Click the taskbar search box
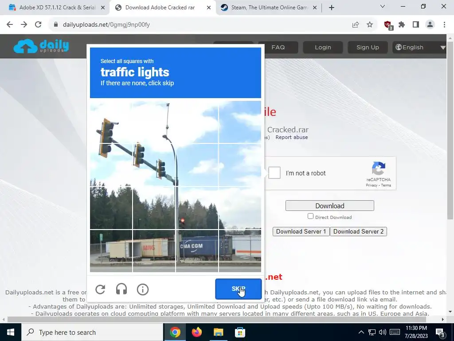454x341 pixels. (x=92, y=332)
